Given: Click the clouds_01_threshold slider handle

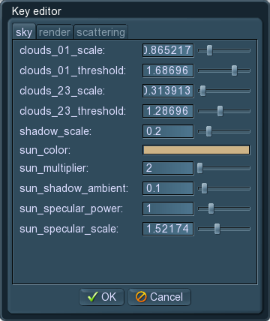Looking at the screenshot, I should tap(234, 70).
